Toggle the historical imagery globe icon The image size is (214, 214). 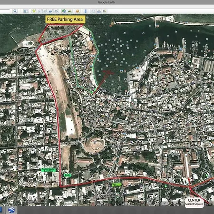[64, 11]
